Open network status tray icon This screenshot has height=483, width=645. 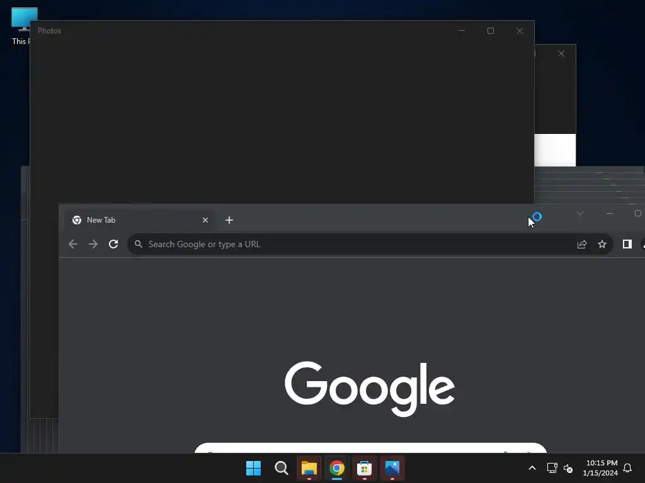click(552, 468)
